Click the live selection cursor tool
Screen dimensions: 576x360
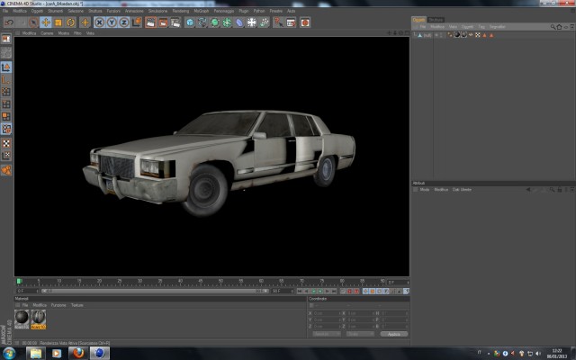(x=33, y=22)
